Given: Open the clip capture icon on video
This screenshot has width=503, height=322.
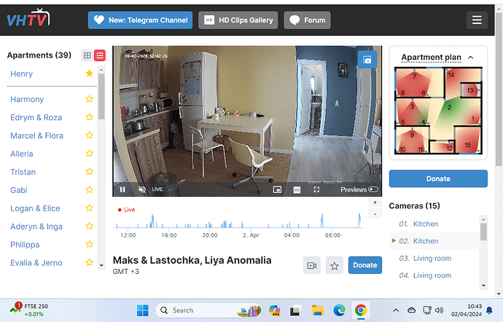Looking at the screenshot, I should [365, 60].
